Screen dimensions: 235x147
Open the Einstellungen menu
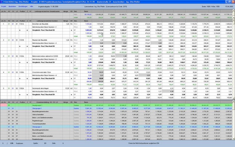click(x=23, y=6)
